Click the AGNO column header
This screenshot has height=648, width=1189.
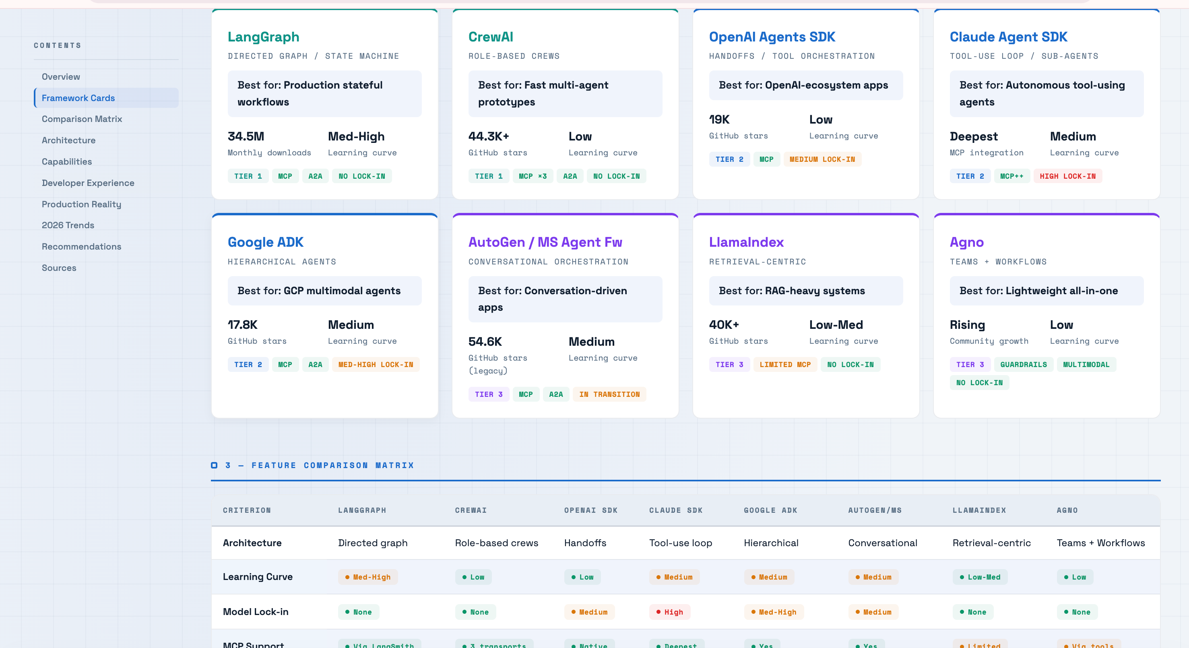1067,510
